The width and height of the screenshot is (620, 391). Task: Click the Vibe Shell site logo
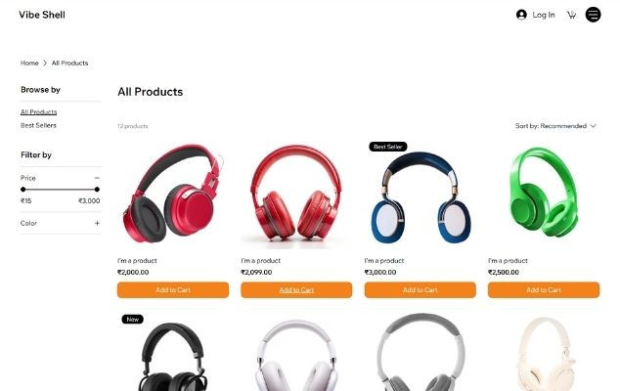(x=42, y=15)
